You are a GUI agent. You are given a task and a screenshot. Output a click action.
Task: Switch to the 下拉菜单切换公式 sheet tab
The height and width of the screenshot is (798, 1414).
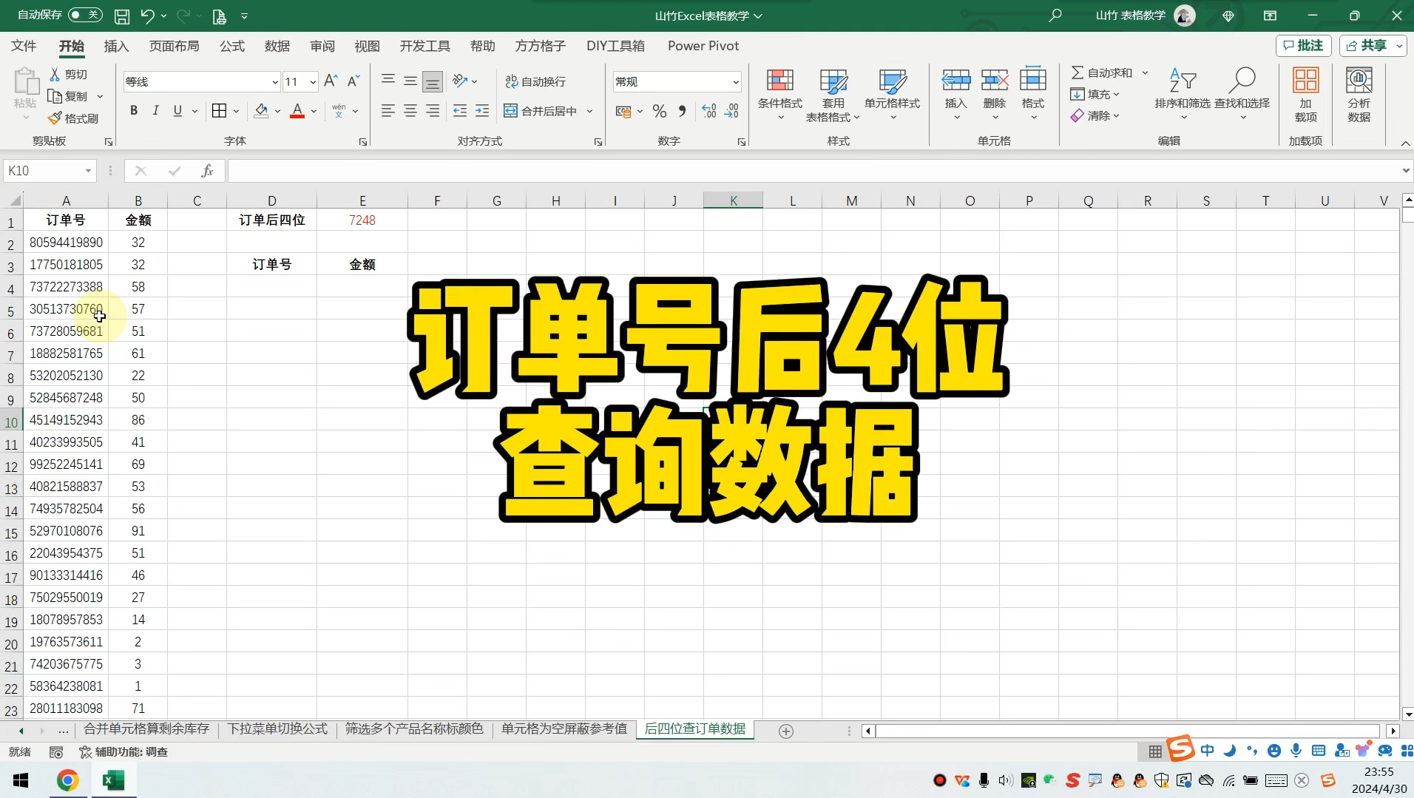coord(277,729)
